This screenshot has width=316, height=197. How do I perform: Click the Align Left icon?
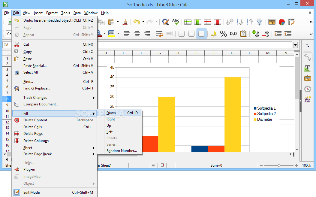tap(127, 33)
